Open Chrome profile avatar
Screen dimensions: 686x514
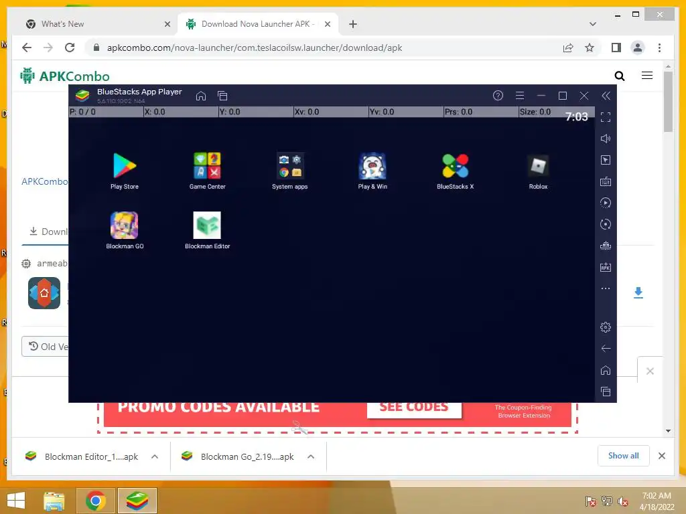point(638,48)
